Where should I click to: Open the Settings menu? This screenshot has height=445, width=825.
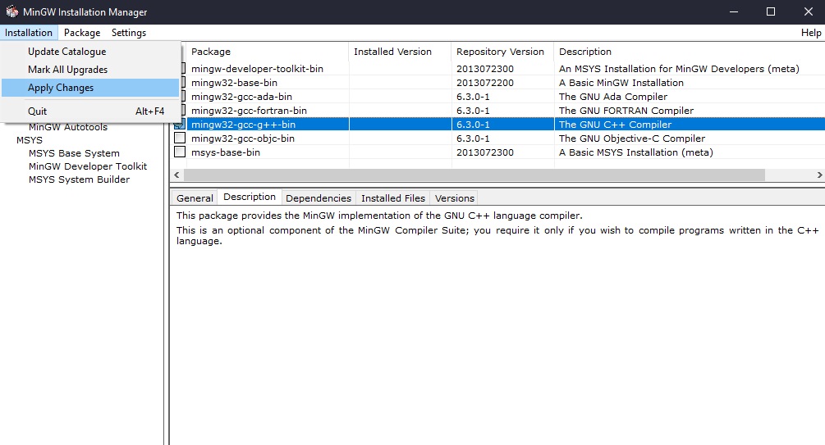tap(128, 33)
